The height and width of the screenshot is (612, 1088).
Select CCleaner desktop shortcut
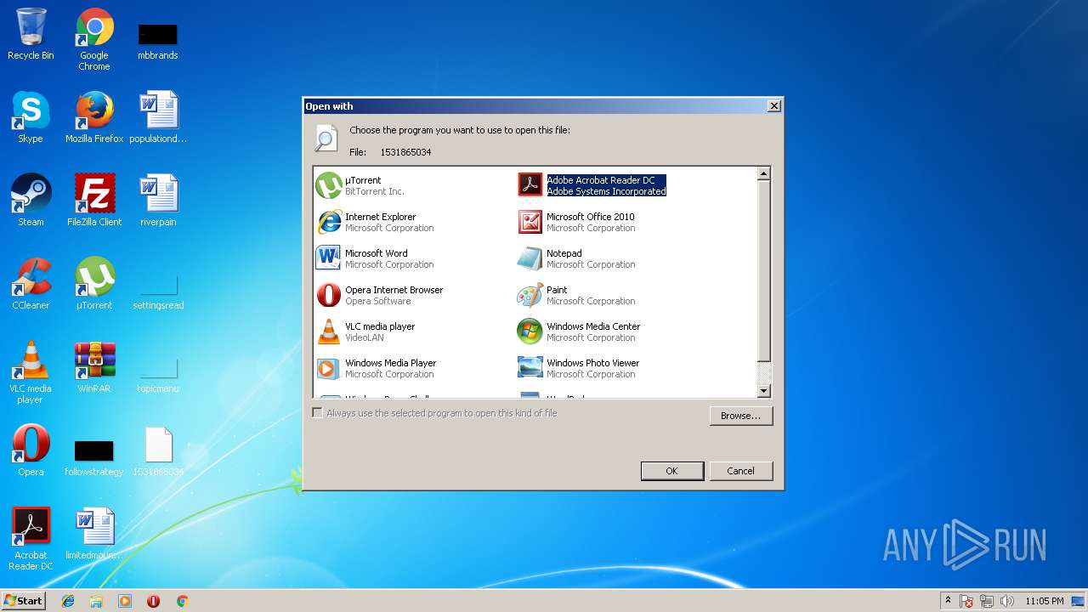coord(31,284)
